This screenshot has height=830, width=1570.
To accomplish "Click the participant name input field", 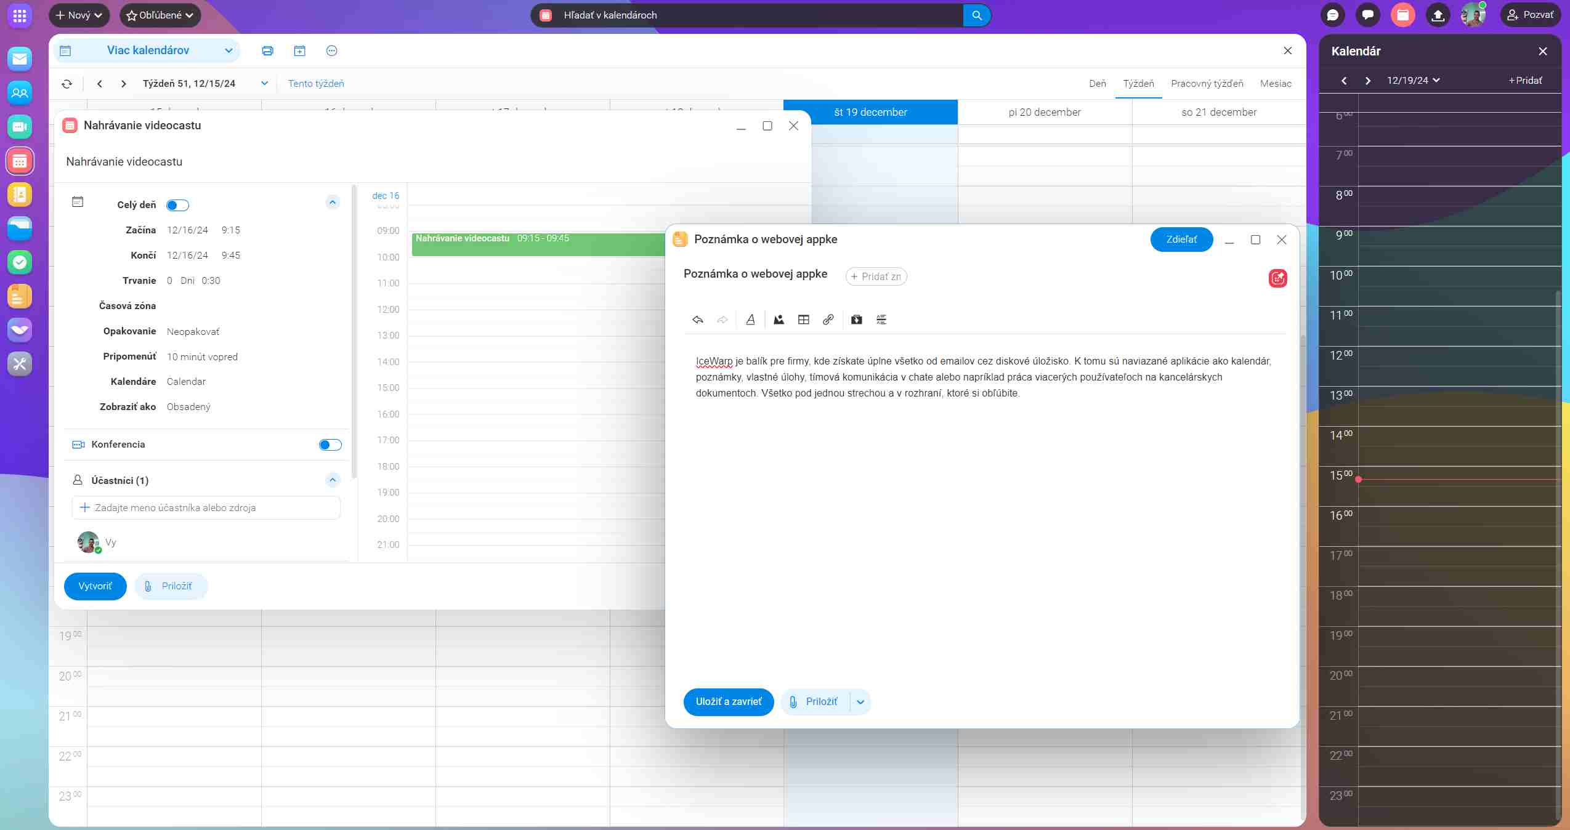I will click(206, 508).
